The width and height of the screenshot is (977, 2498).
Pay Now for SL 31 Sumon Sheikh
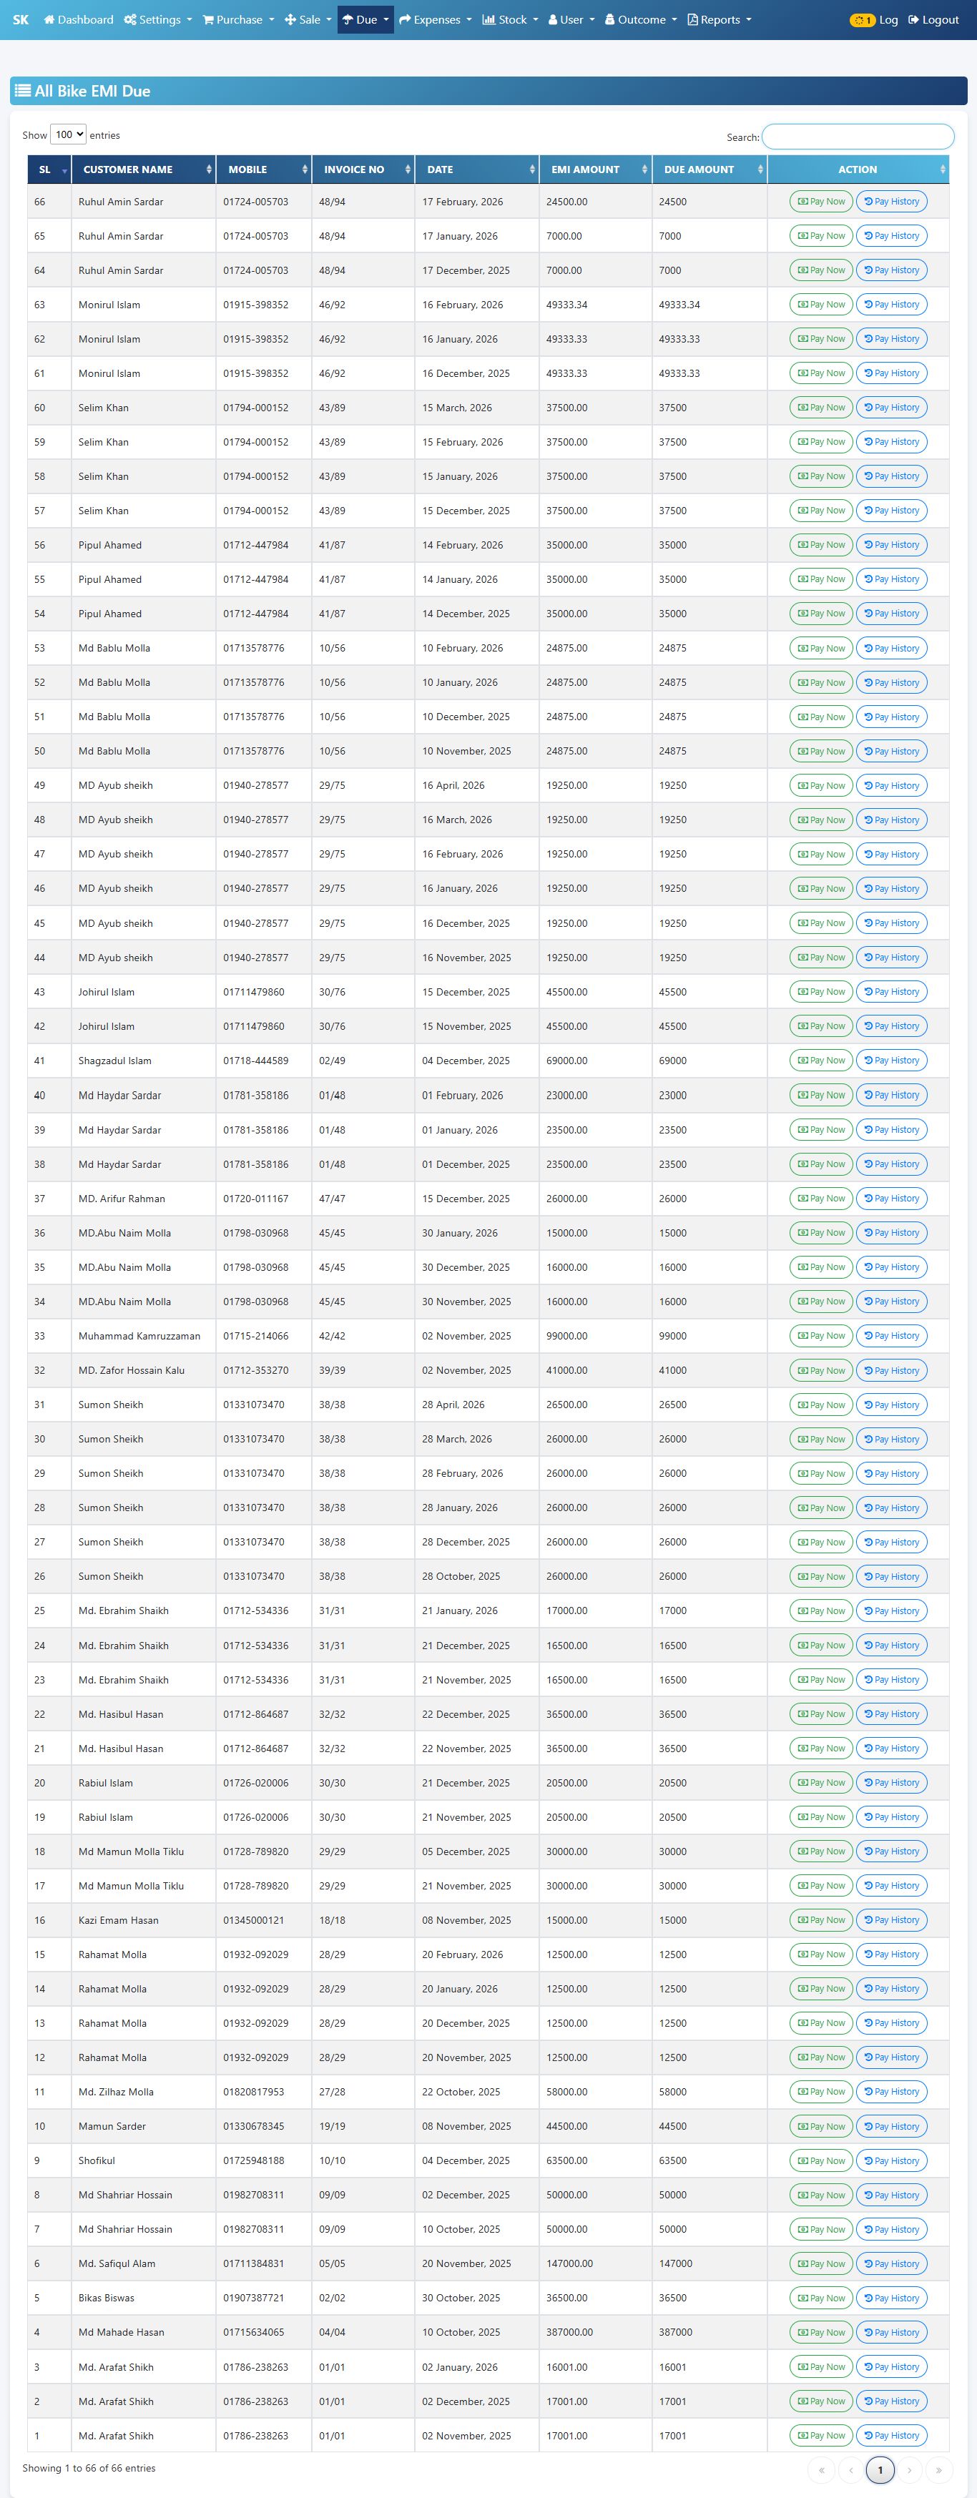[x=821, y=1405]
